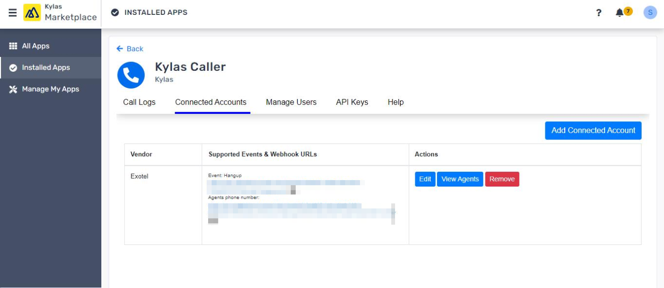Image resolution: width=664 pixels, height=288 pixels.
Task: Click the INSTALLED APPS header title
Action: (156, 12)
